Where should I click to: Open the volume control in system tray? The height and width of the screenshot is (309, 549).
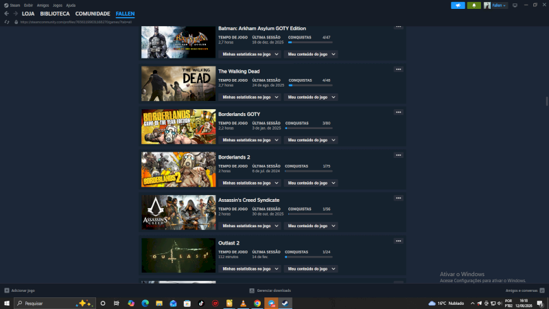[x=500, y=304]
